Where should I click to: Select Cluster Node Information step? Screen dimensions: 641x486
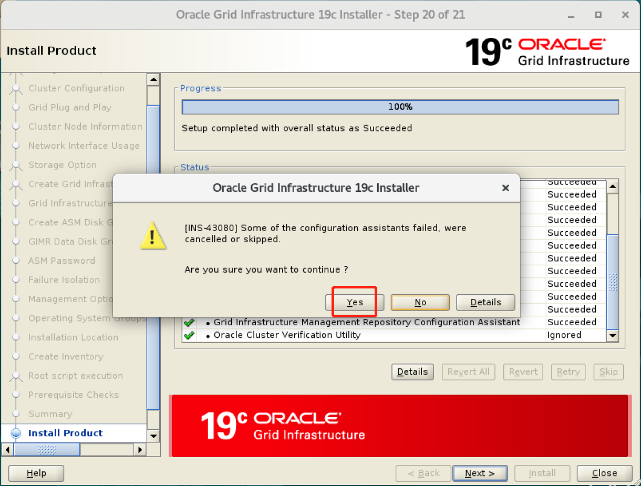pyautogui.click(x=85, y=127)
